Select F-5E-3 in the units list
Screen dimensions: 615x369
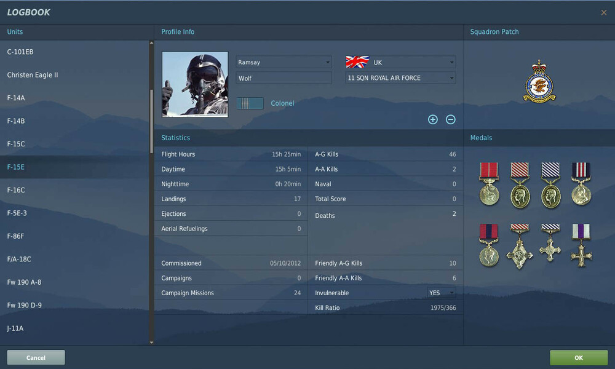coord(74,213)
